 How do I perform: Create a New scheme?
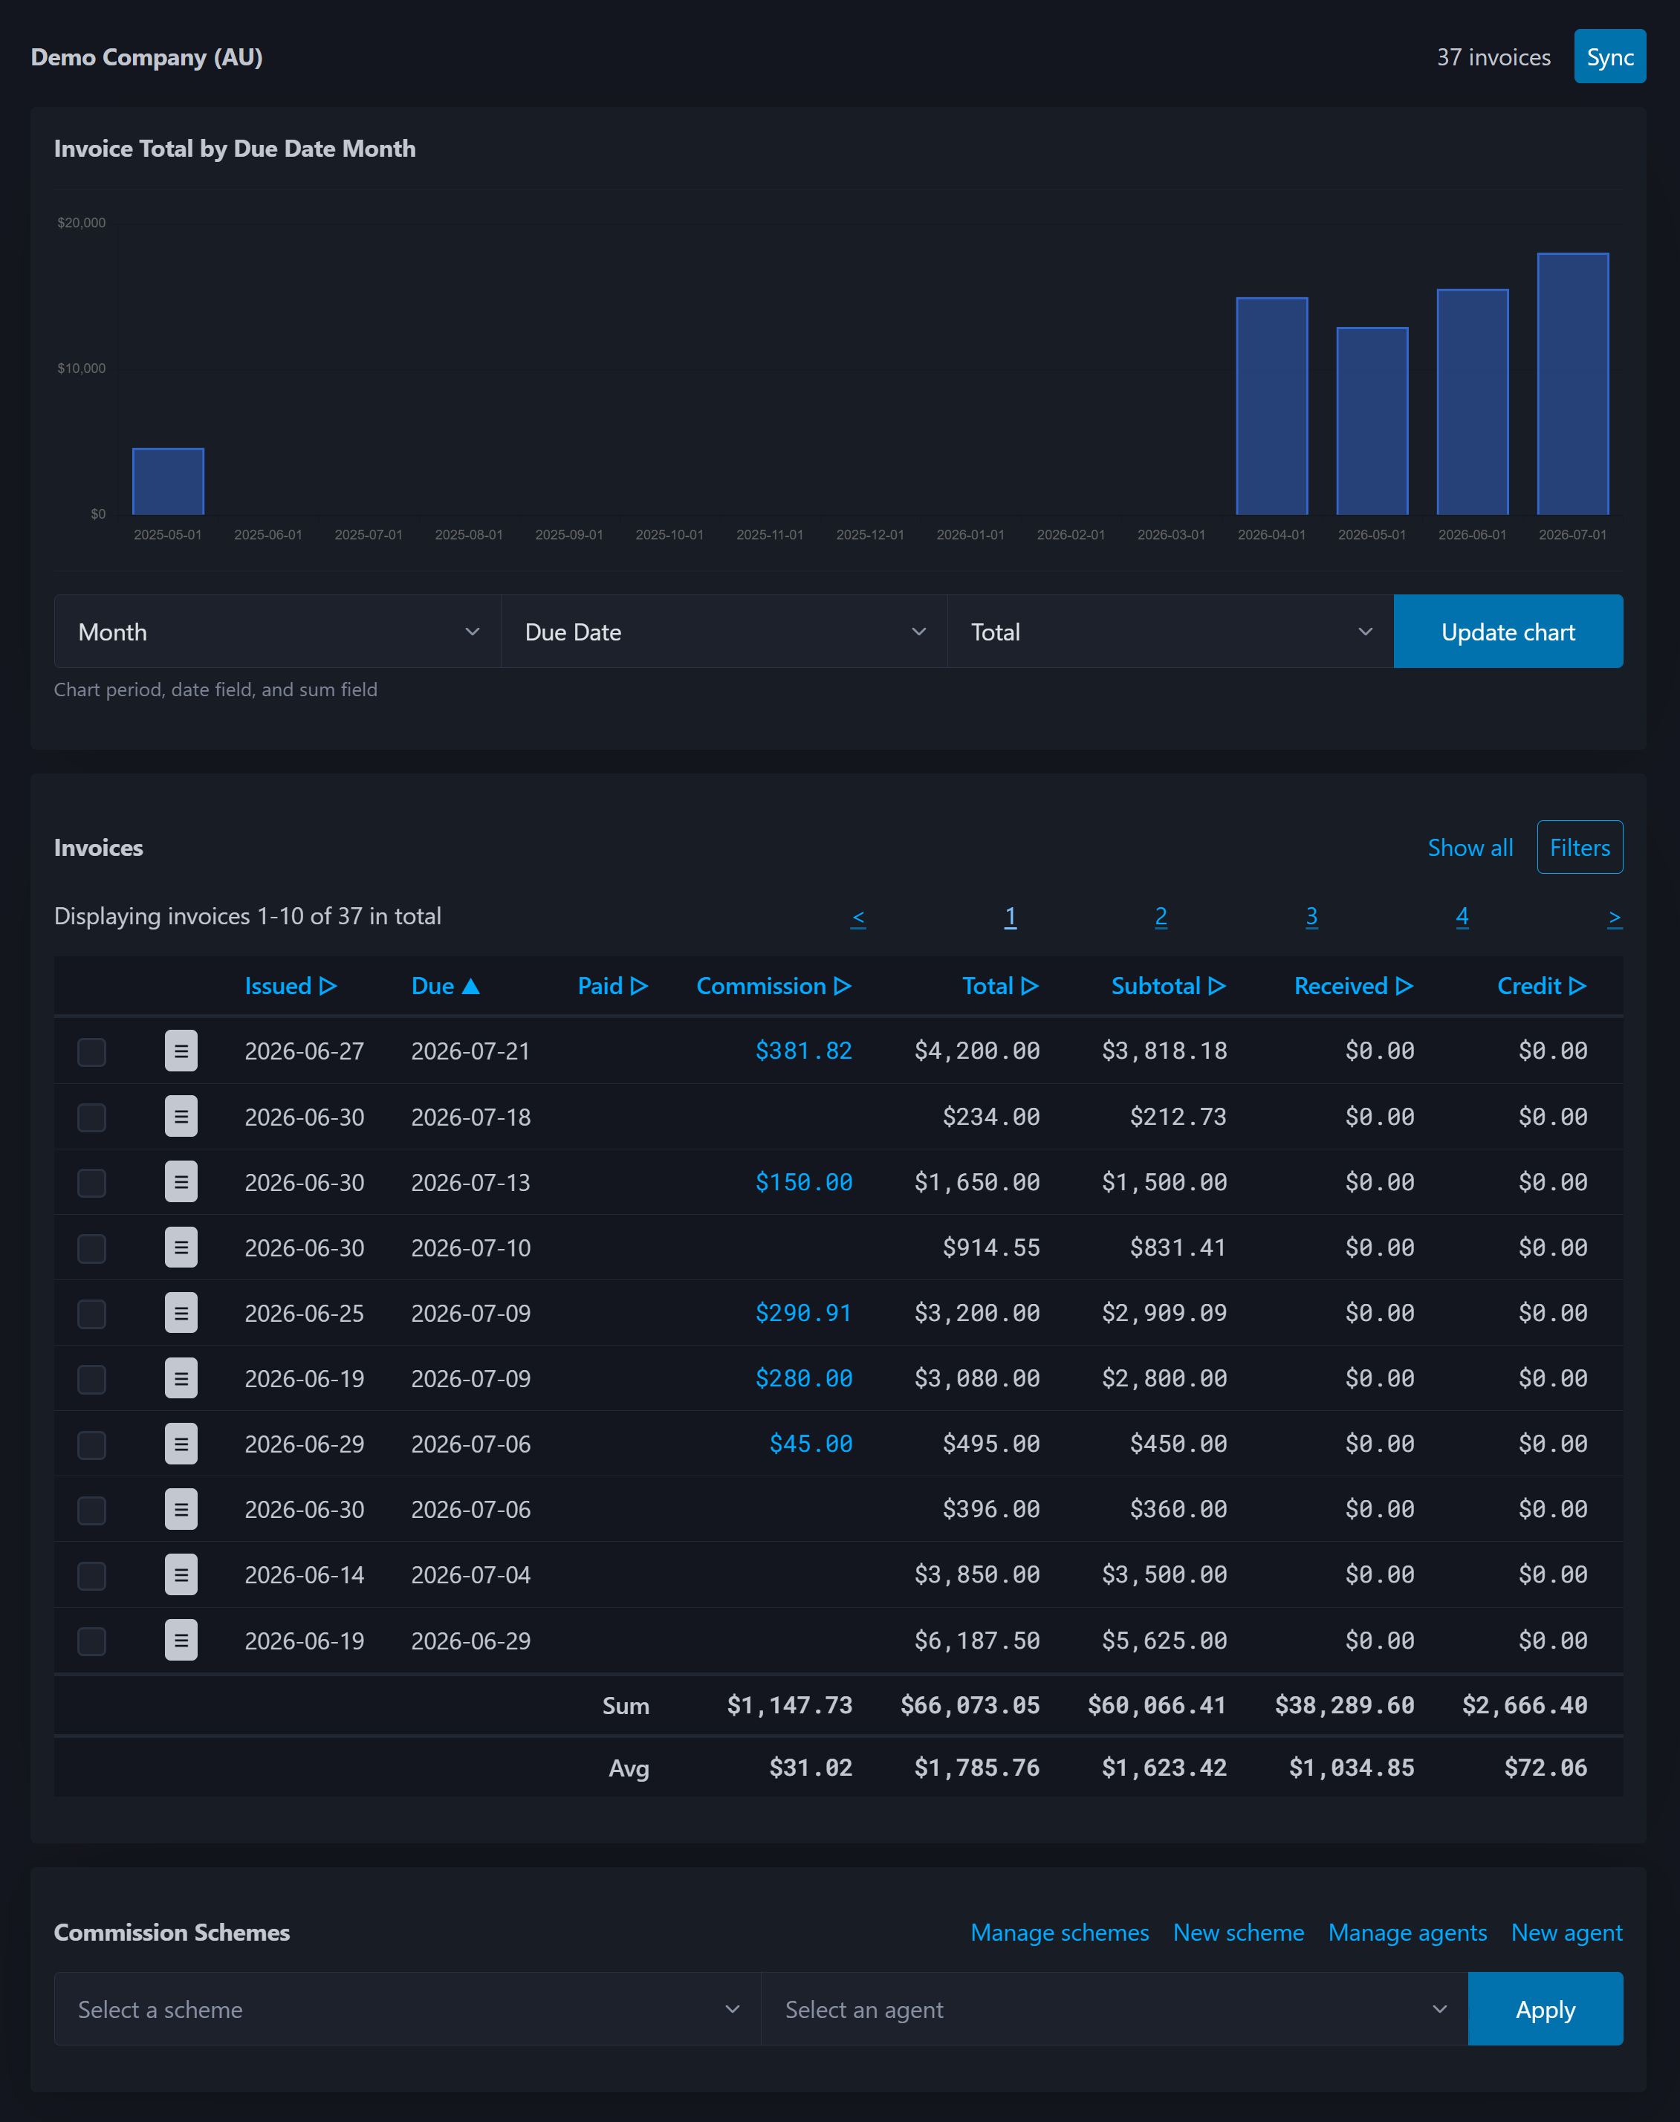[1239, 1933]
